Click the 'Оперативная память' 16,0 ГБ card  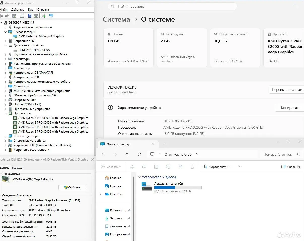pos(235,48)
